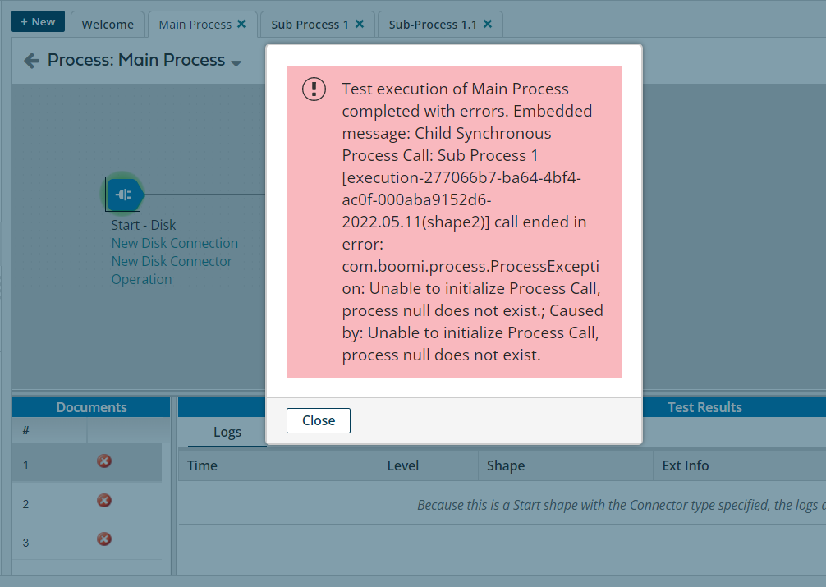Open the New Disk Connection link
Viewport: 826px width, 587px height.
pos(174,243)
